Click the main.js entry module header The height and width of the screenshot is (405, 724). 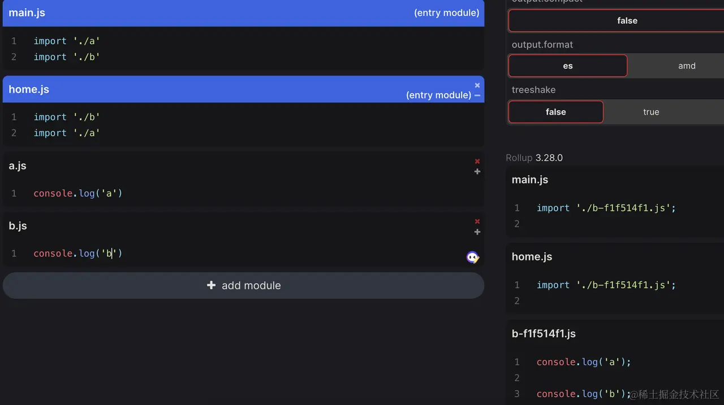pos(243,13)
